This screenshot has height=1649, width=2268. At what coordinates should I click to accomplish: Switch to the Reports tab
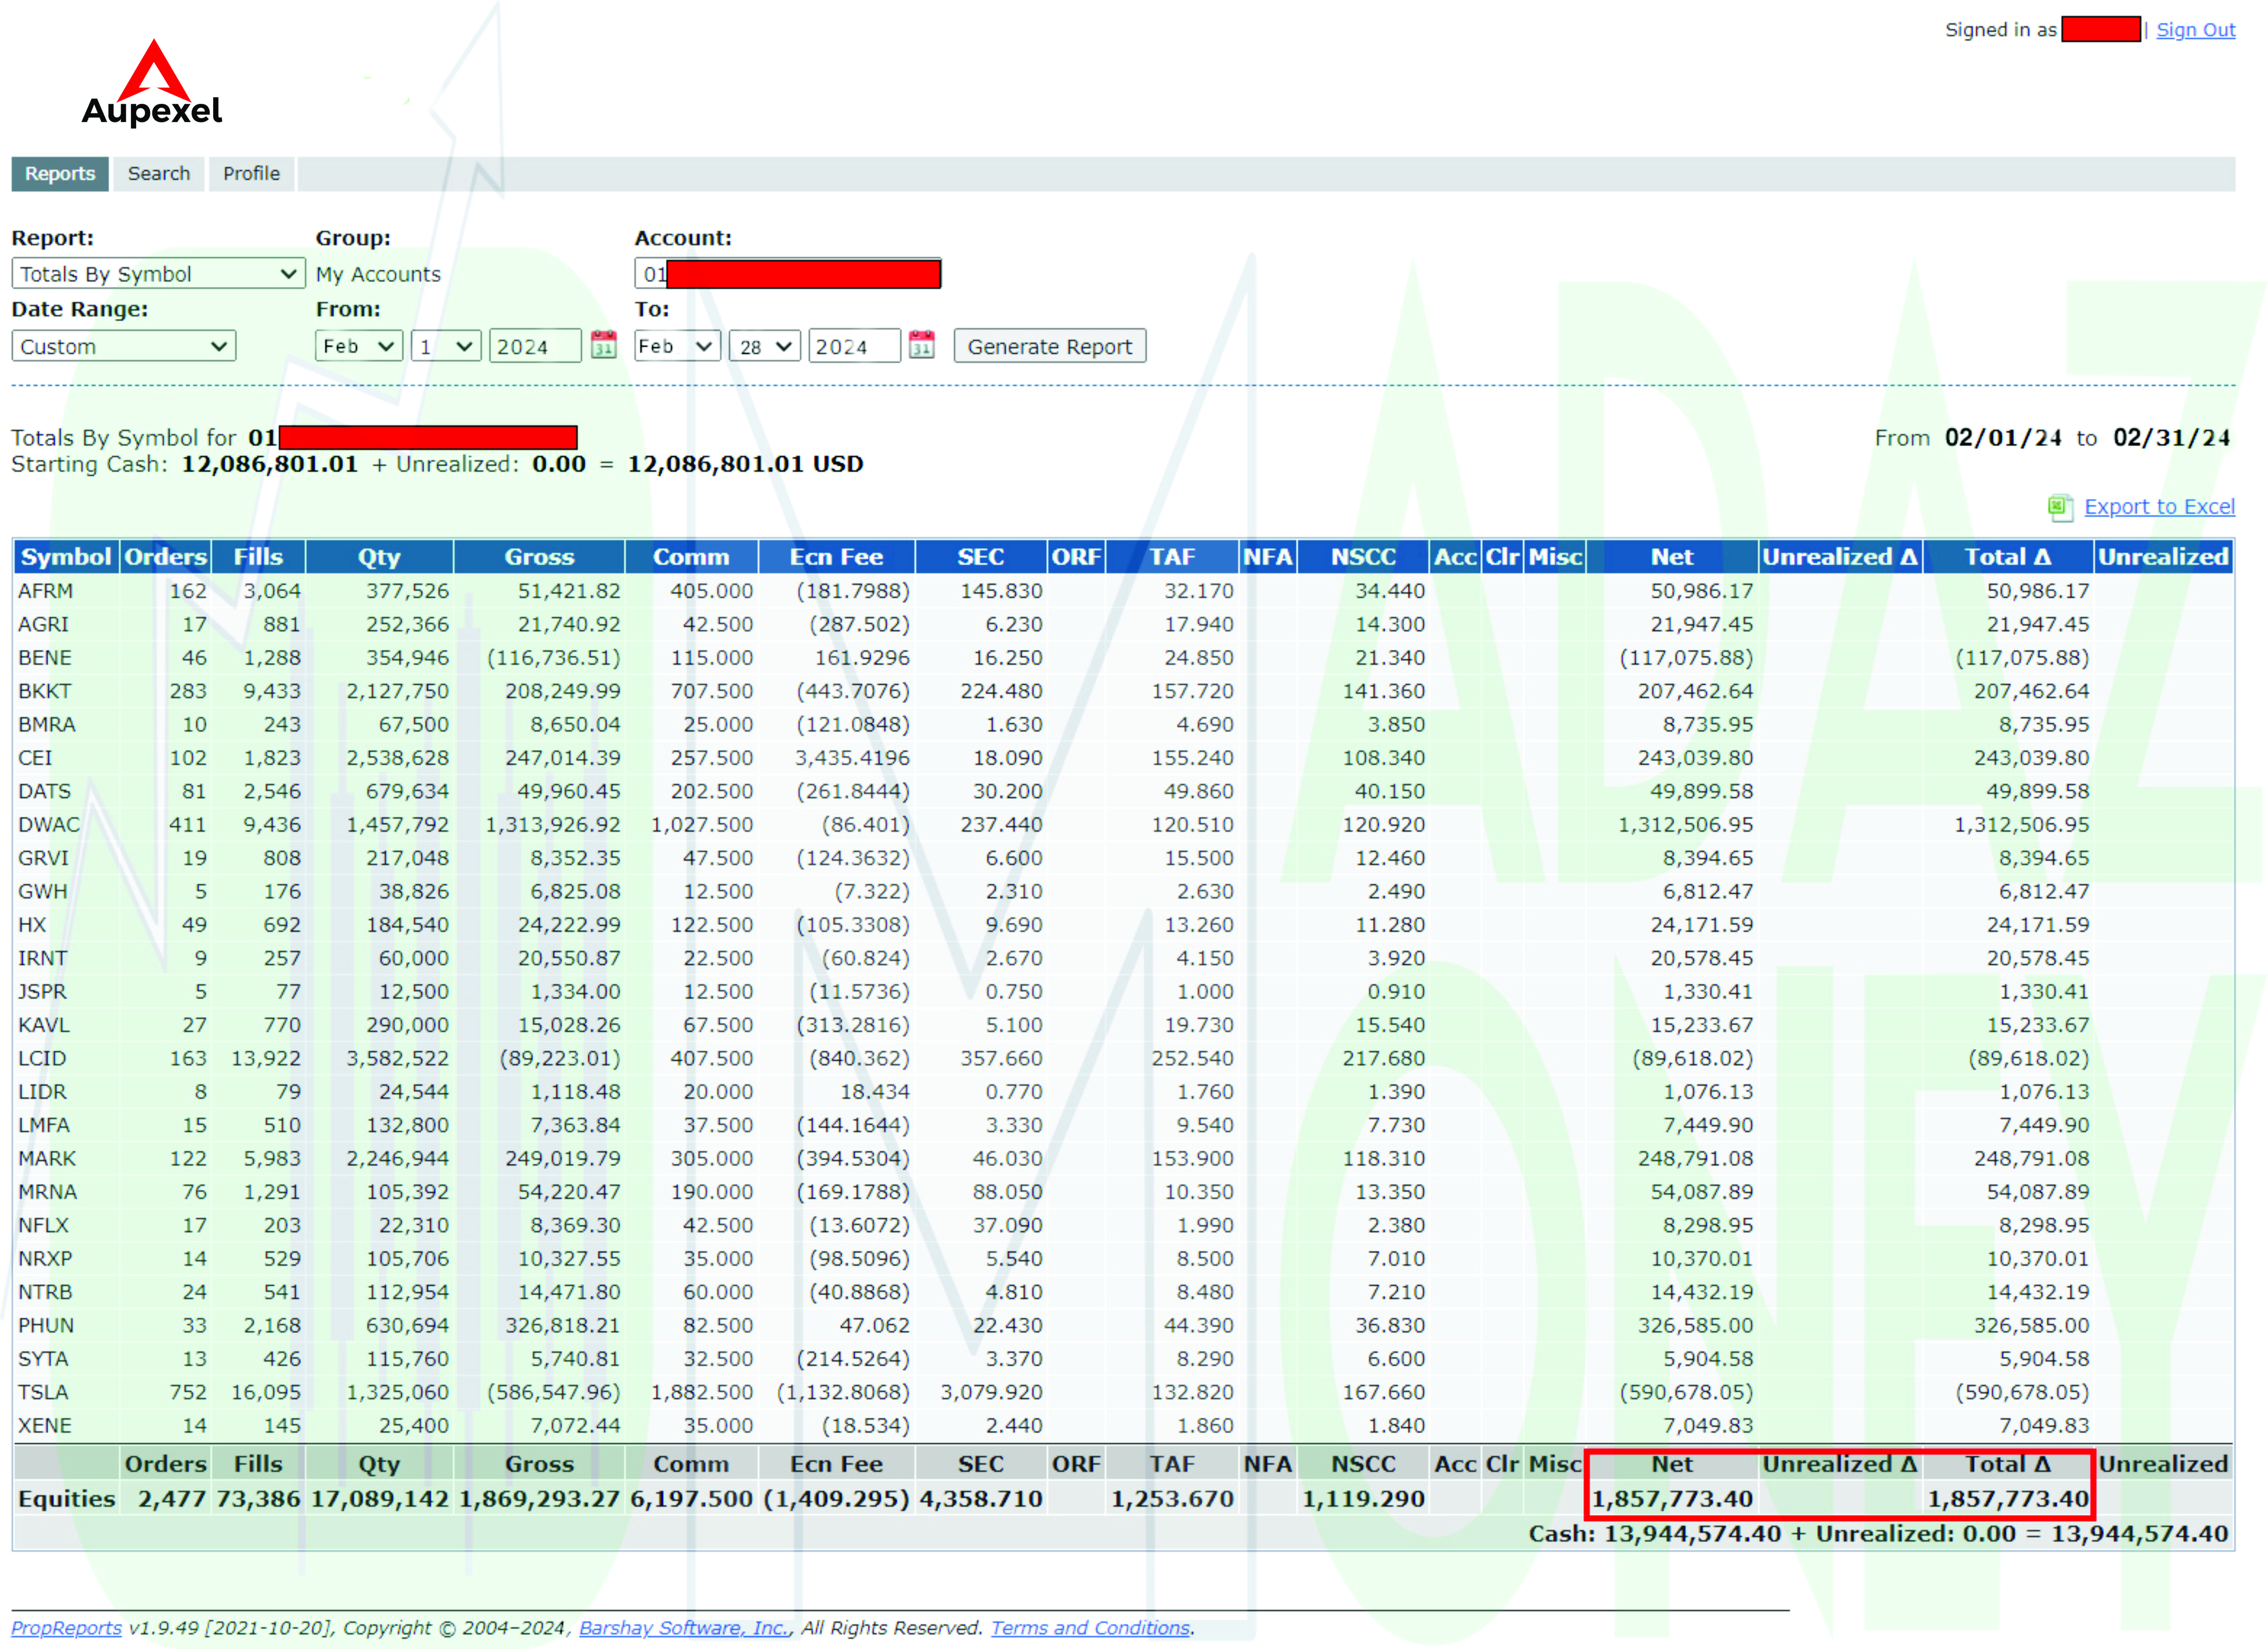60,174
